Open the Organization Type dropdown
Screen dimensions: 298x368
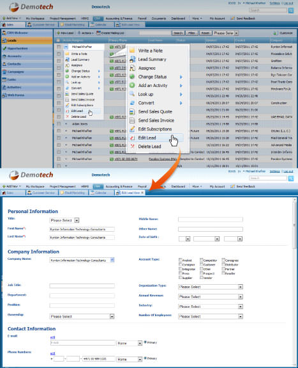pos(210,287)
